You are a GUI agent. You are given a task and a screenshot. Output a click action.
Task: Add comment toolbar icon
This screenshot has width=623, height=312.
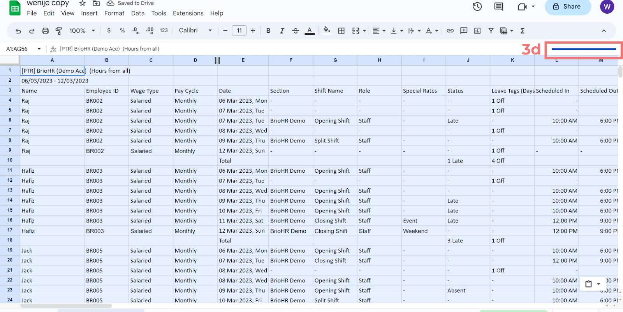tap(464, 30)
